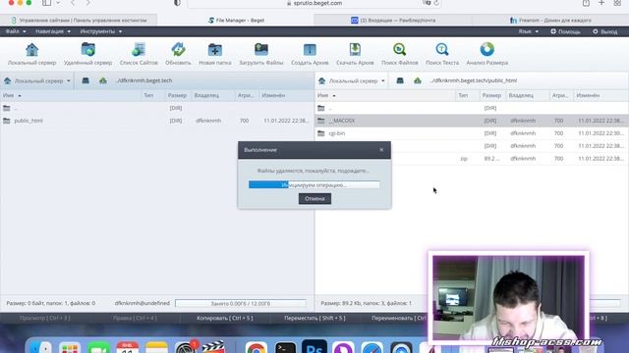Switch to the Управление сайтами hosting panel tab
629x353 pixels.
tap(79, 20)
